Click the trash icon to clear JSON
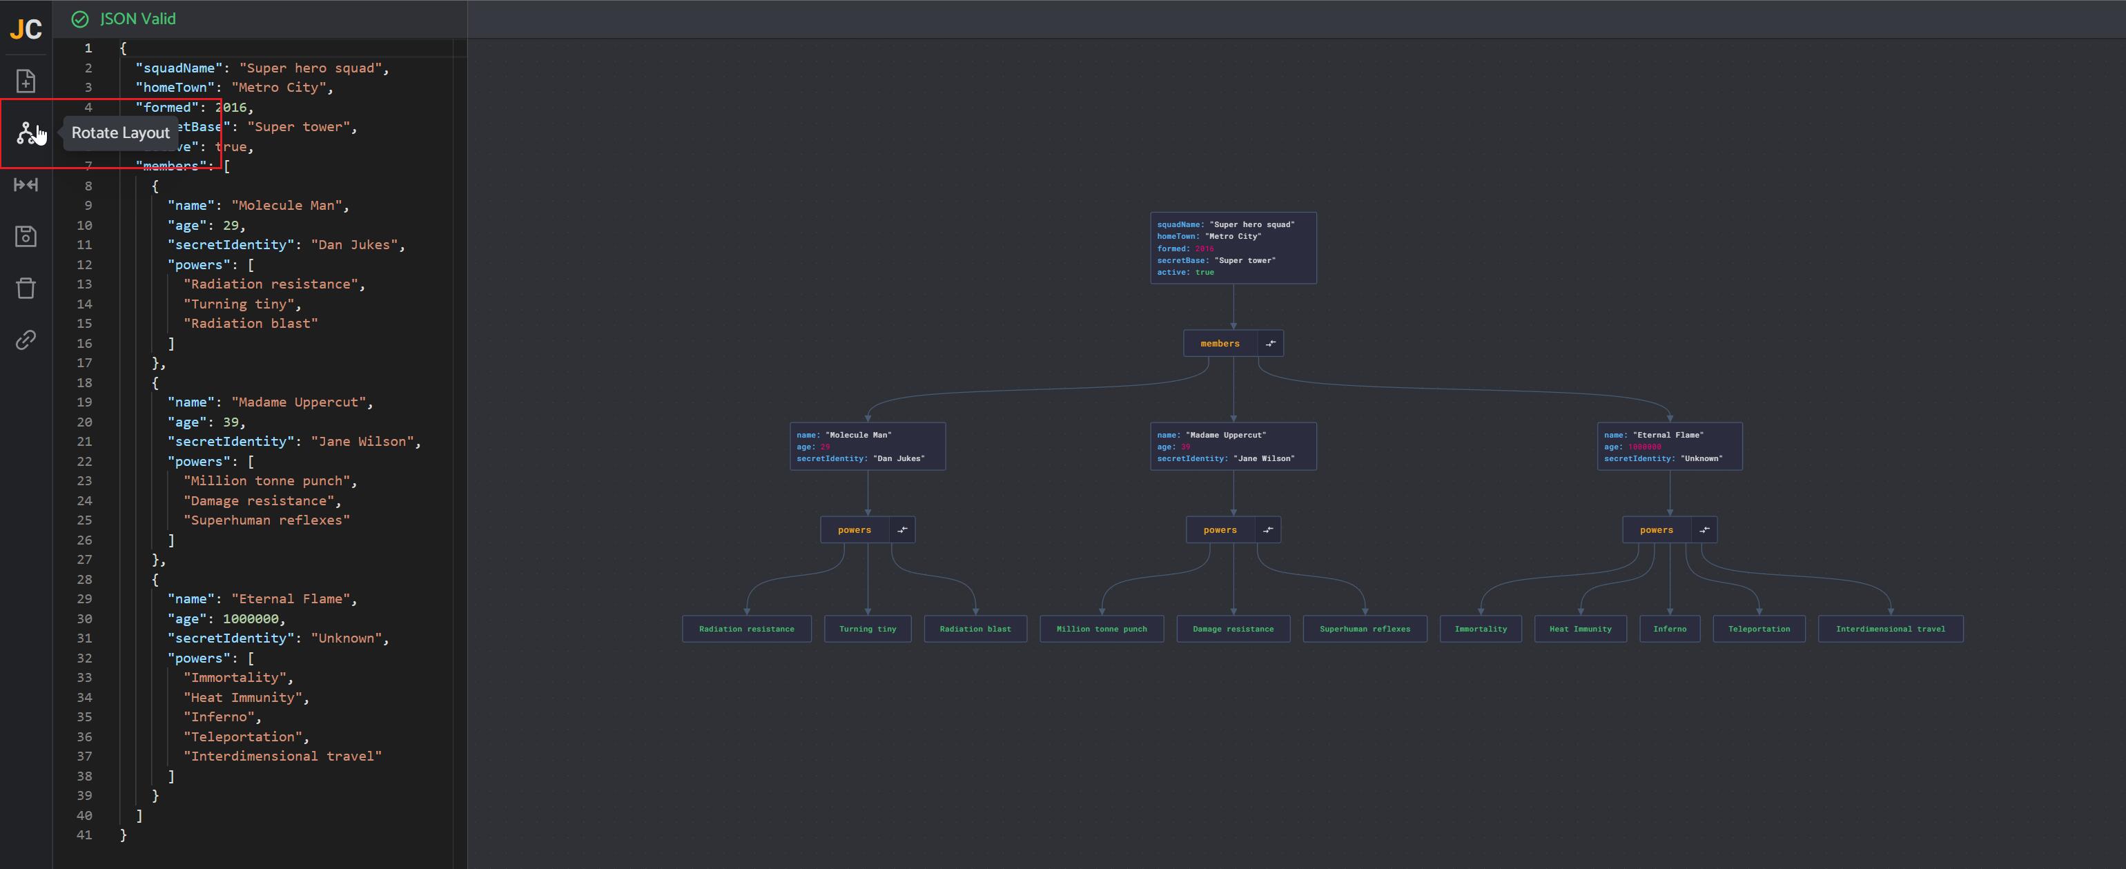2126x869 pixels. tap(26, 288)
